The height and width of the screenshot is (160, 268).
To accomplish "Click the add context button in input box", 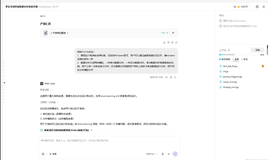I will pos(43,154).
